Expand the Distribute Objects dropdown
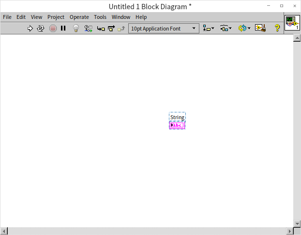The image size is (301, 235). click(226, 29)
